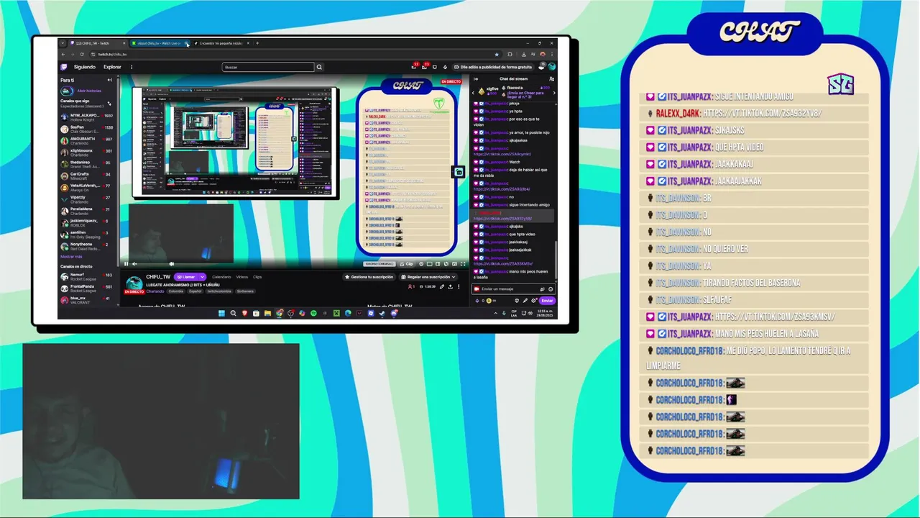Open a new Chrome tab with plus
920x518 pixels.
click(257, 43)
